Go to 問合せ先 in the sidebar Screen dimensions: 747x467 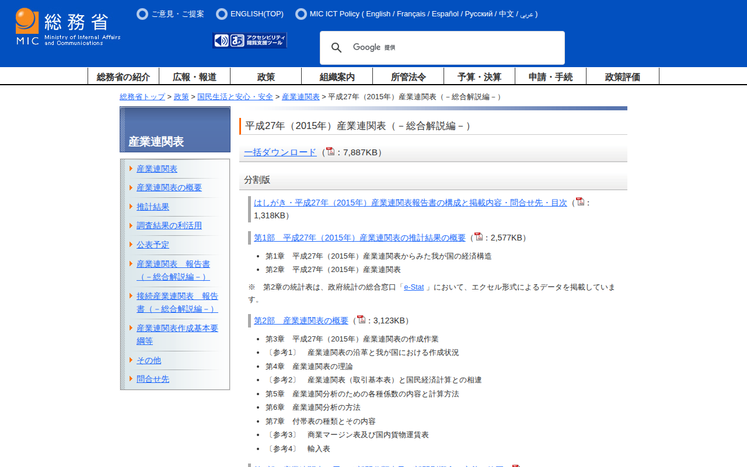(x=153, y=379)
